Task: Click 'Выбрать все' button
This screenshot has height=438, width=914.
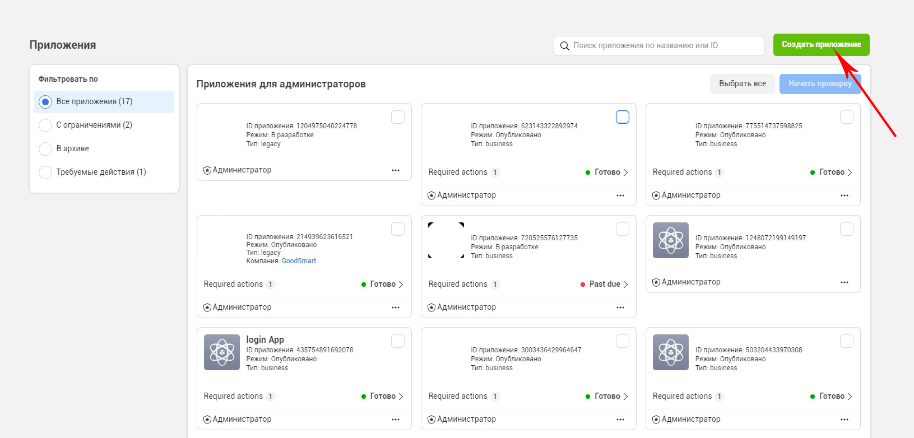Action: [743, 84]
